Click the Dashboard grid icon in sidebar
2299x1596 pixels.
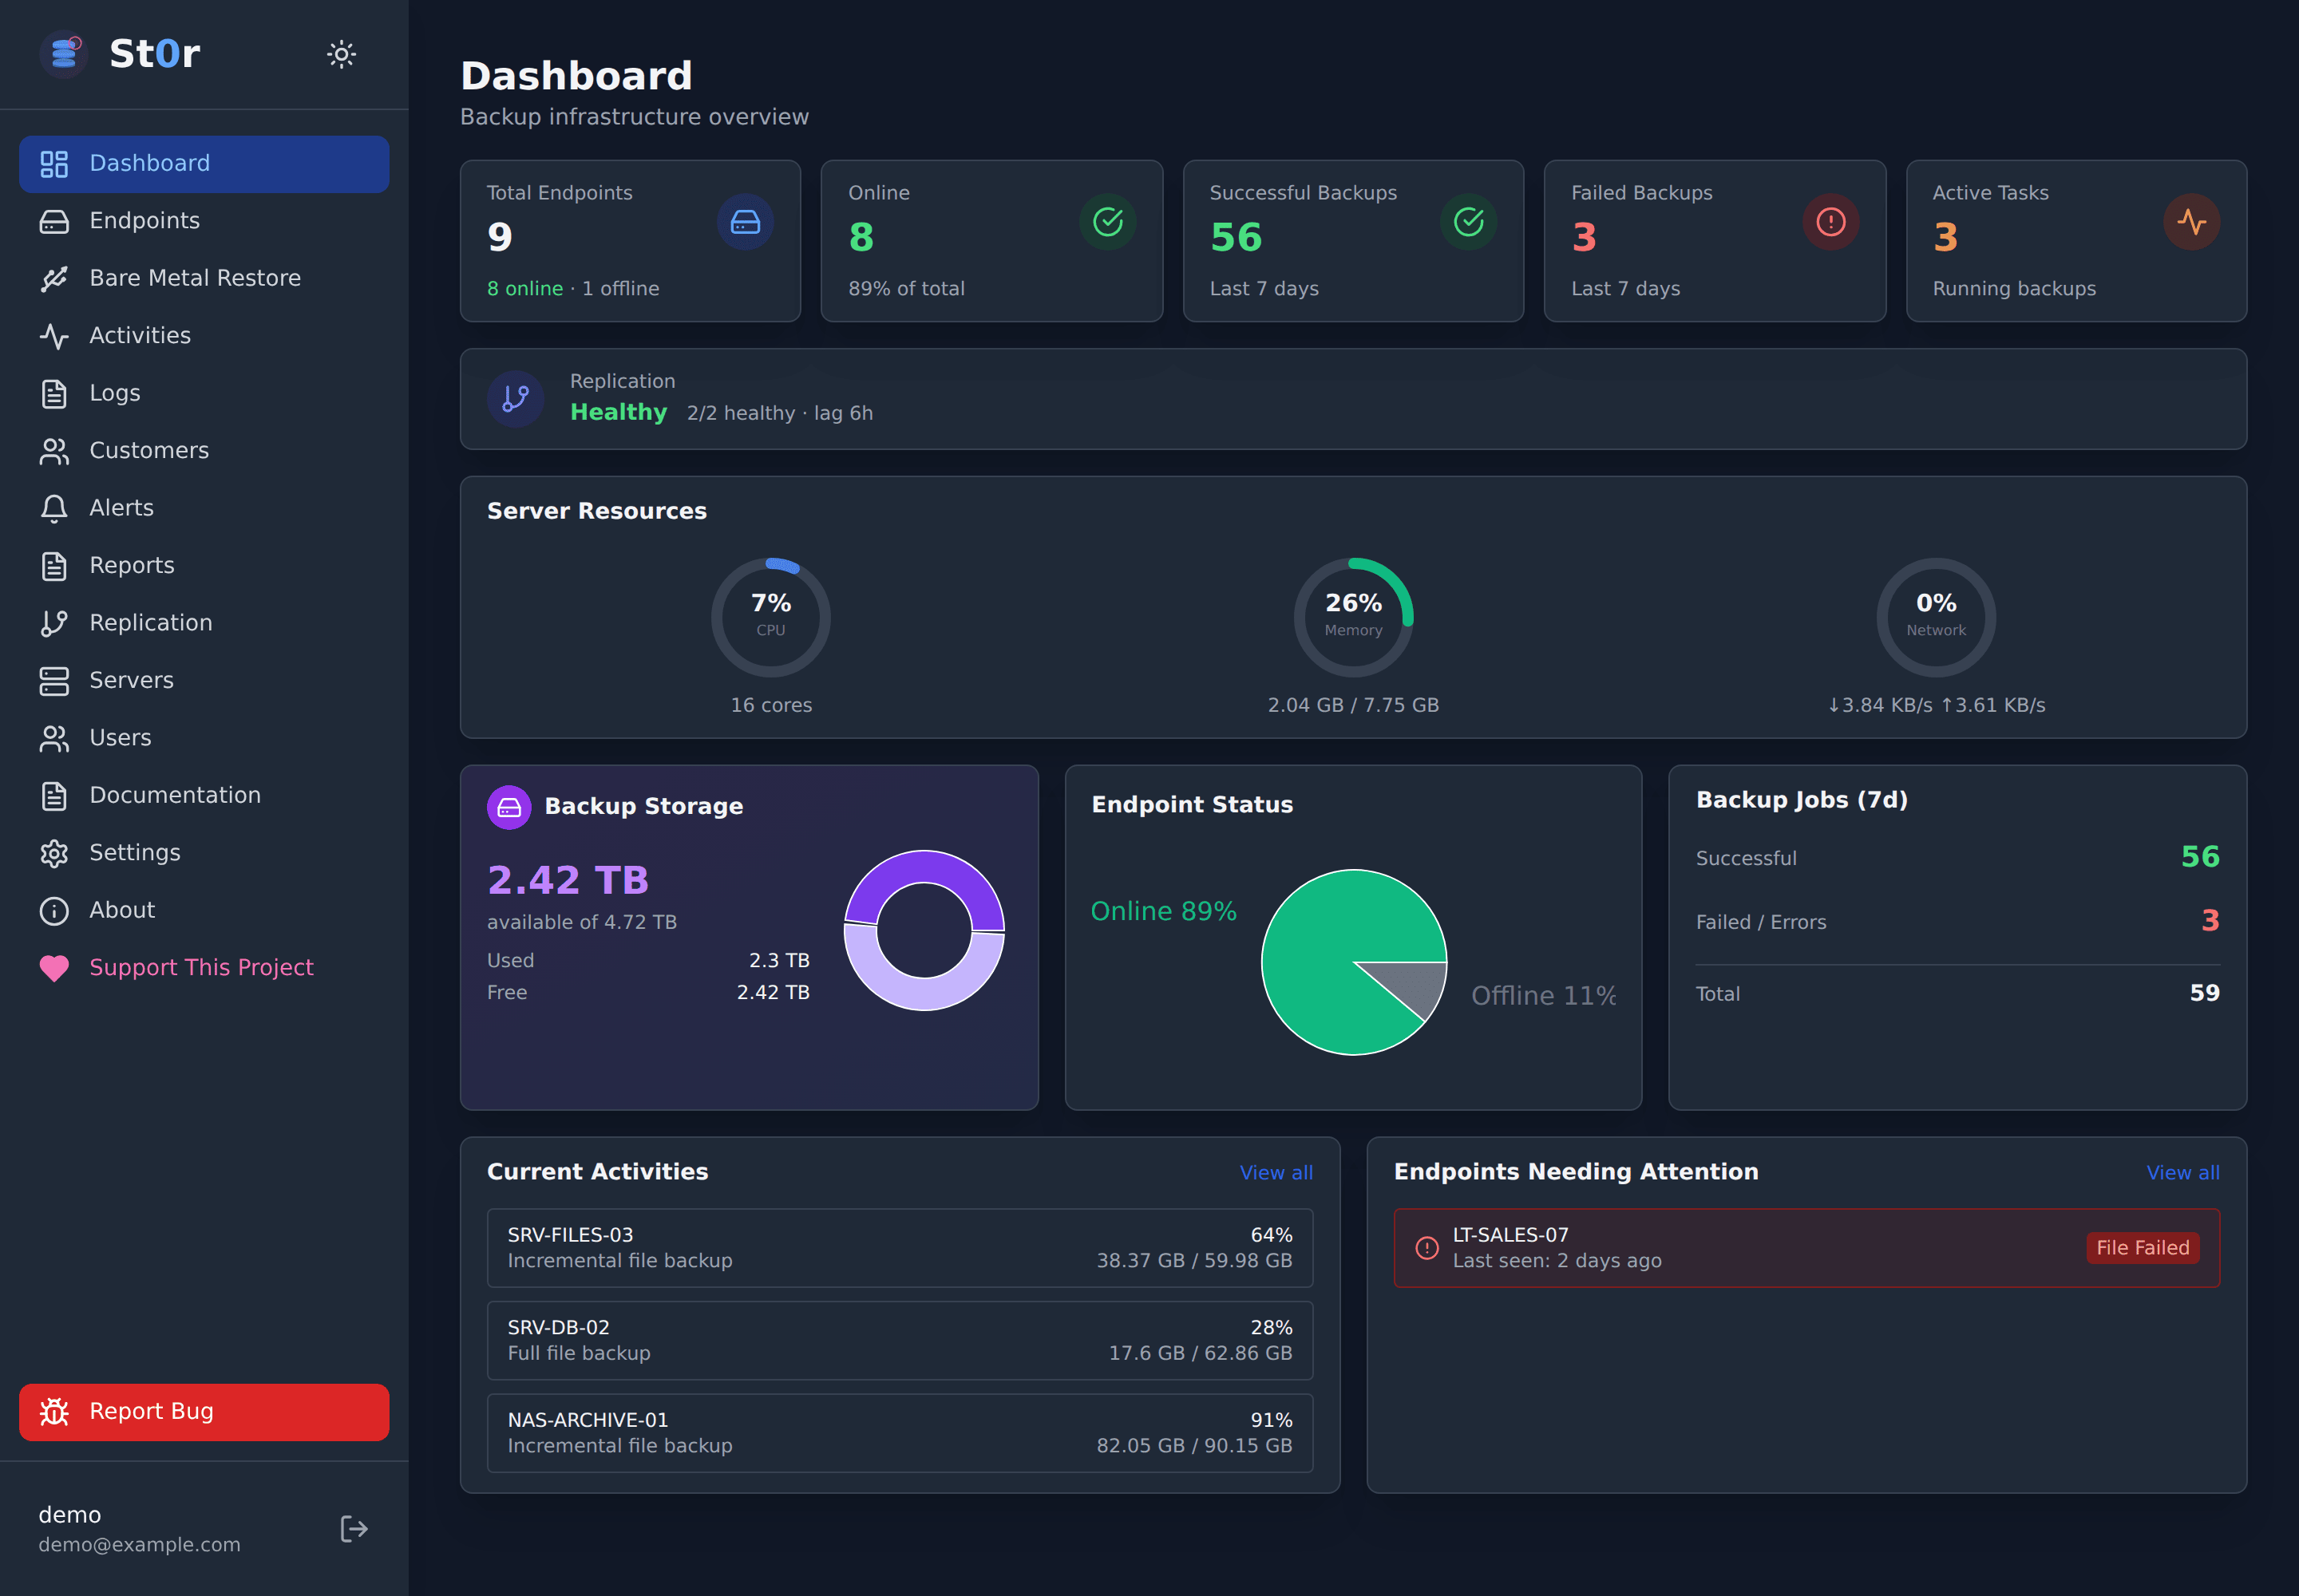point(54,164)
